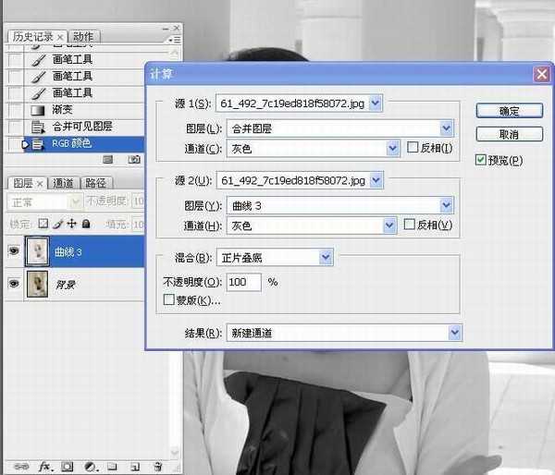Click the 取消 cancel button
Screen dimensions: 555x475
[x=509, y=135]
